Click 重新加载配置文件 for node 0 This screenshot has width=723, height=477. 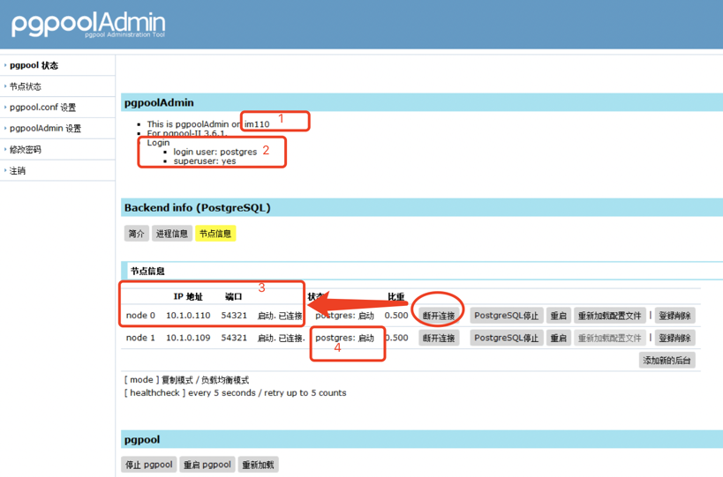tap(610, 316)
